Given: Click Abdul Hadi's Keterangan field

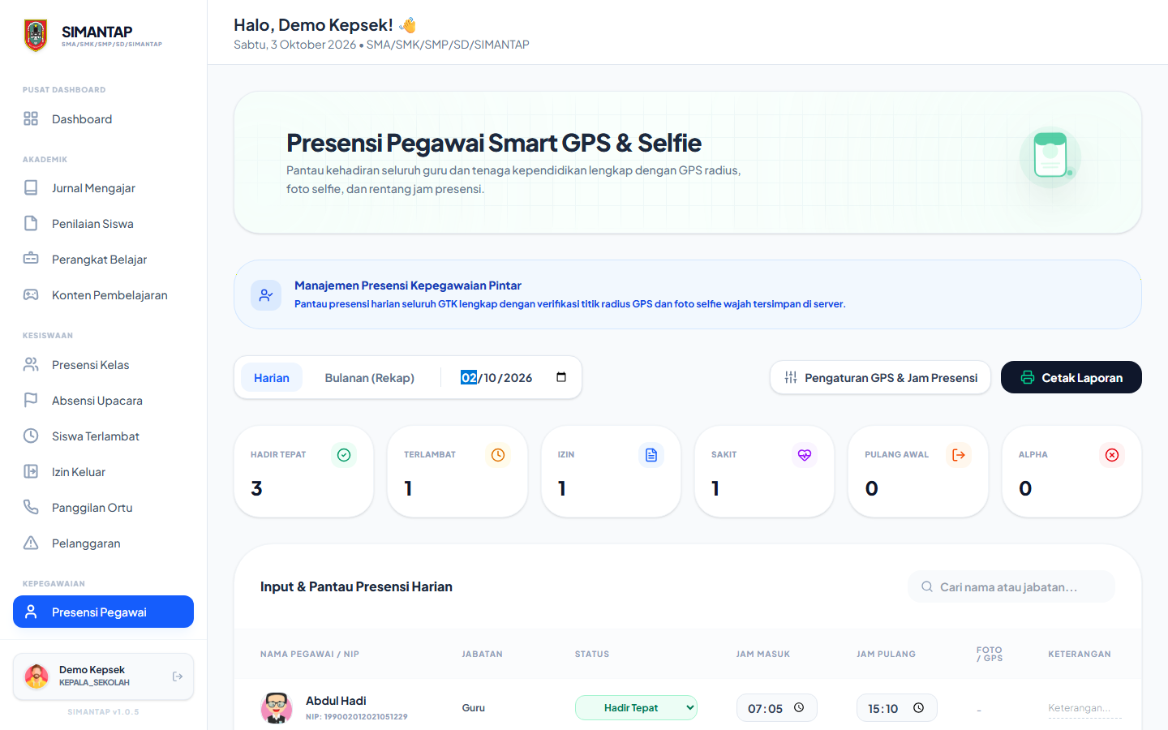Looking at the screenshot, I should point(1084,708).
